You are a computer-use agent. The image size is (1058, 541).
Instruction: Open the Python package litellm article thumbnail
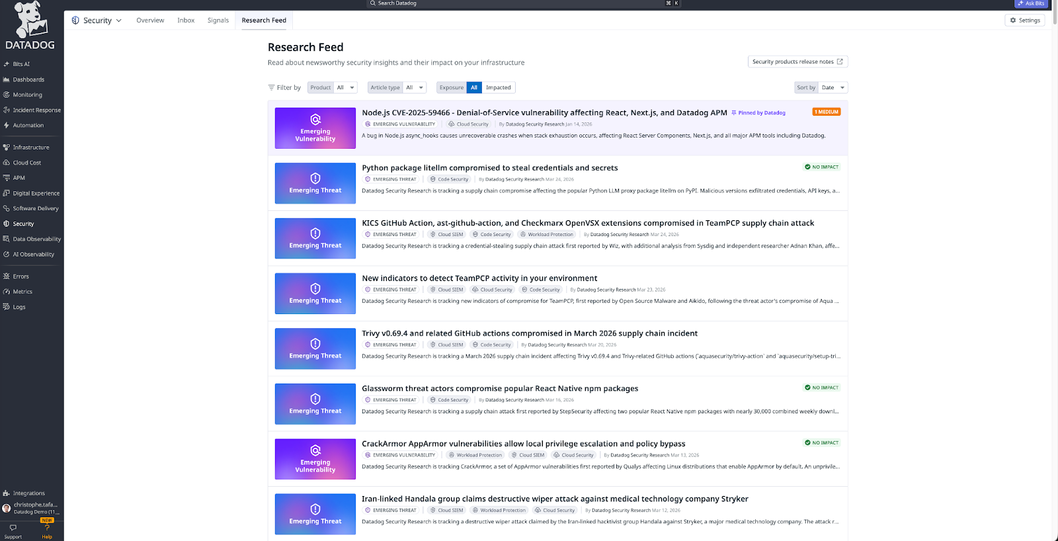click(x=315, y=183)
